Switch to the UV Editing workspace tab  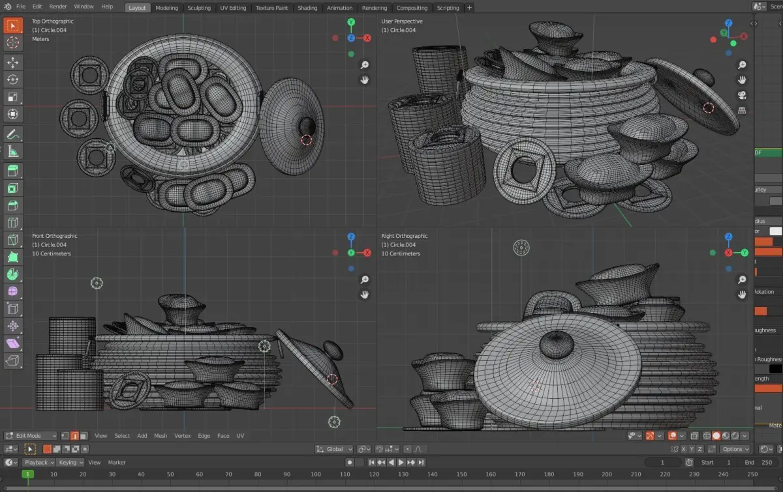pos(233,8)
